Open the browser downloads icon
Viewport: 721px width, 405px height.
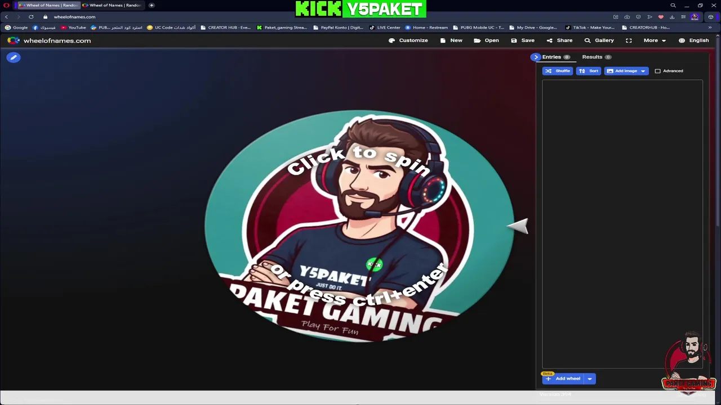(672, 17)
